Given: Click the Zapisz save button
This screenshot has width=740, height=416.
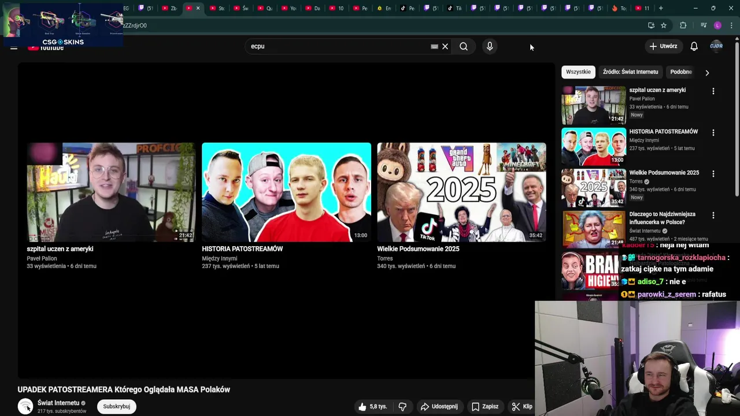Looking at the screenshot, I should pyautogui.click(x=484, y=407).
